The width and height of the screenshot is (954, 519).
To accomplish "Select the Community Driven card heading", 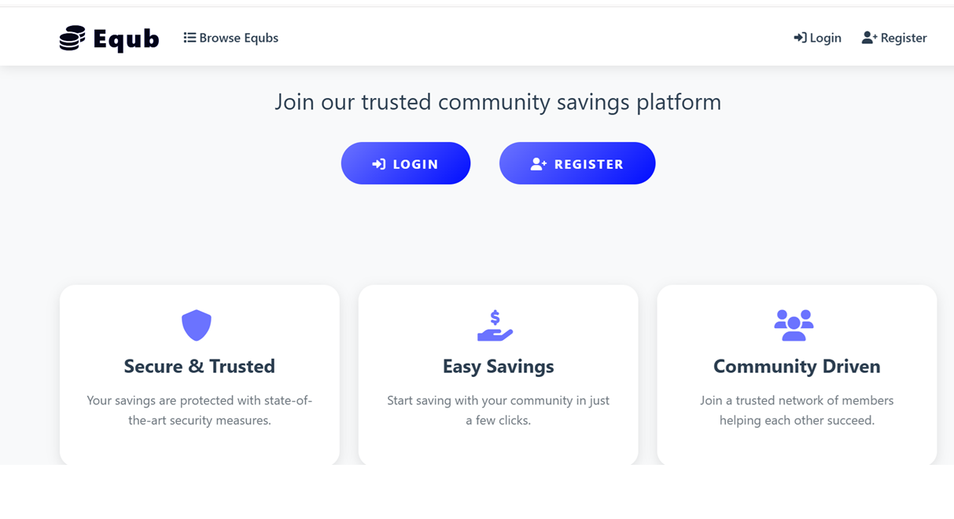I will 797,366.
